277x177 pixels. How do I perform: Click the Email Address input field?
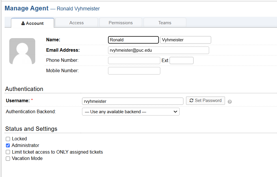pos(158,50)
